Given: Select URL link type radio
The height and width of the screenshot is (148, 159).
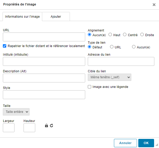Looking at the screenshot, I should [112, 47].
